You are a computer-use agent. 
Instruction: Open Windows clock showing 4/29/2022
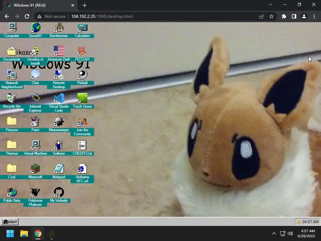point(307,233)
